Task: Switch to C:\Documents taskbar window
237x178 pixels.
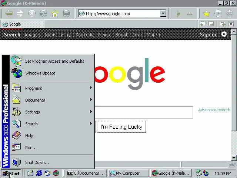Action: tap(86, 173)
